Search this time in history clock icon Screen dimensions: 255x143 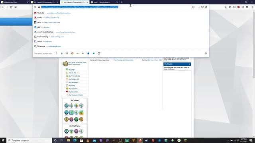click(99, 53)
